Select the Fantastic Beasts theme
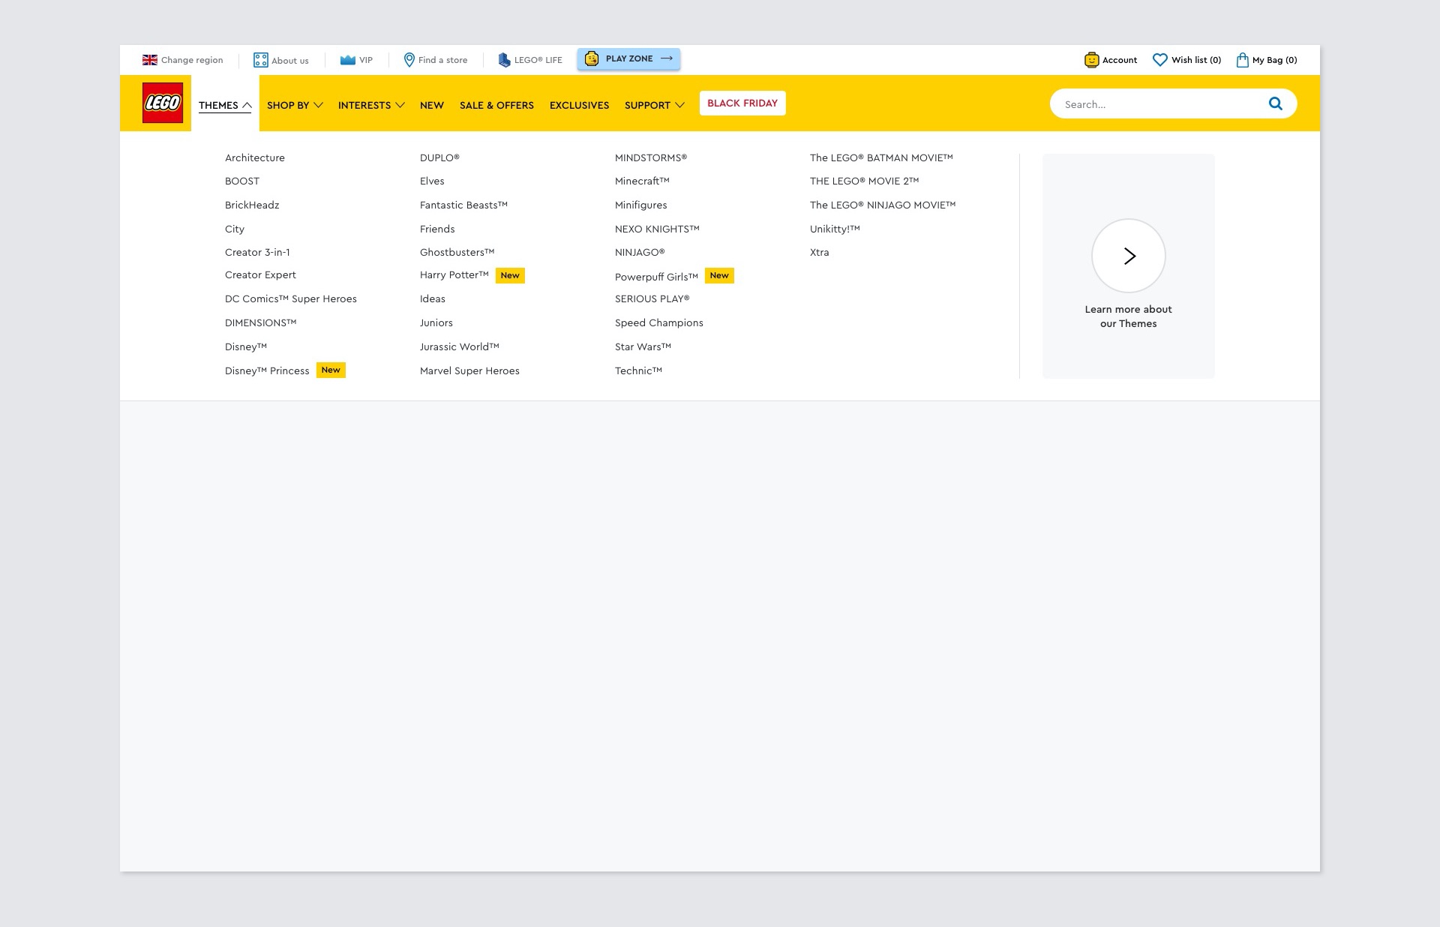The width and height of the screenshot is (1440, 927). pyautogui.click(x=464, y=205)
